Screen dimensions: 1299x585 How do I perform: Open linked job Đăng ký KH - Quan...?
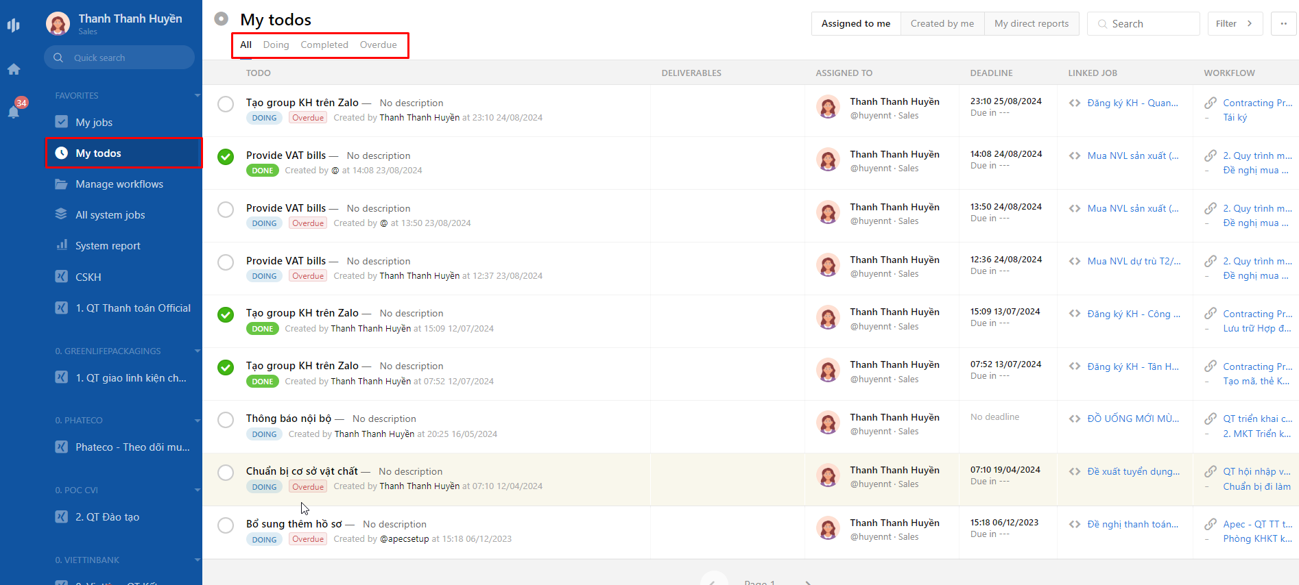pos(1132,103)
